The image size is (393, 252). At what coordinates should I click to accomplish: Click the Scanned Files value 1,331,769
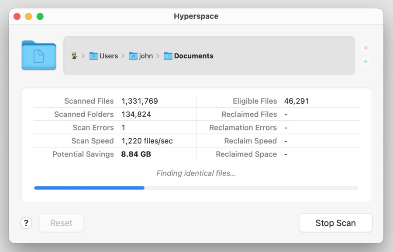(140, 101)
